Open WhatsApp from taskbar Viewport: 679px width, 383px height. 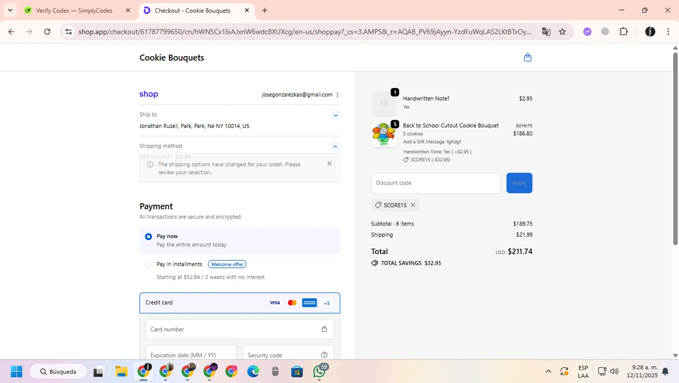(319, 372)
